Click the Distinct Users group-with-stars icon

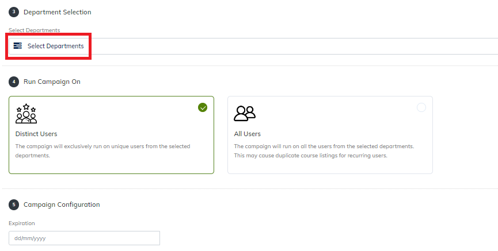(x=26, y=114)
